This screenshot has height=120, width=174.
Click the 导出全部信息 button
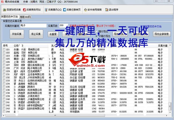[x=162, y=34]
